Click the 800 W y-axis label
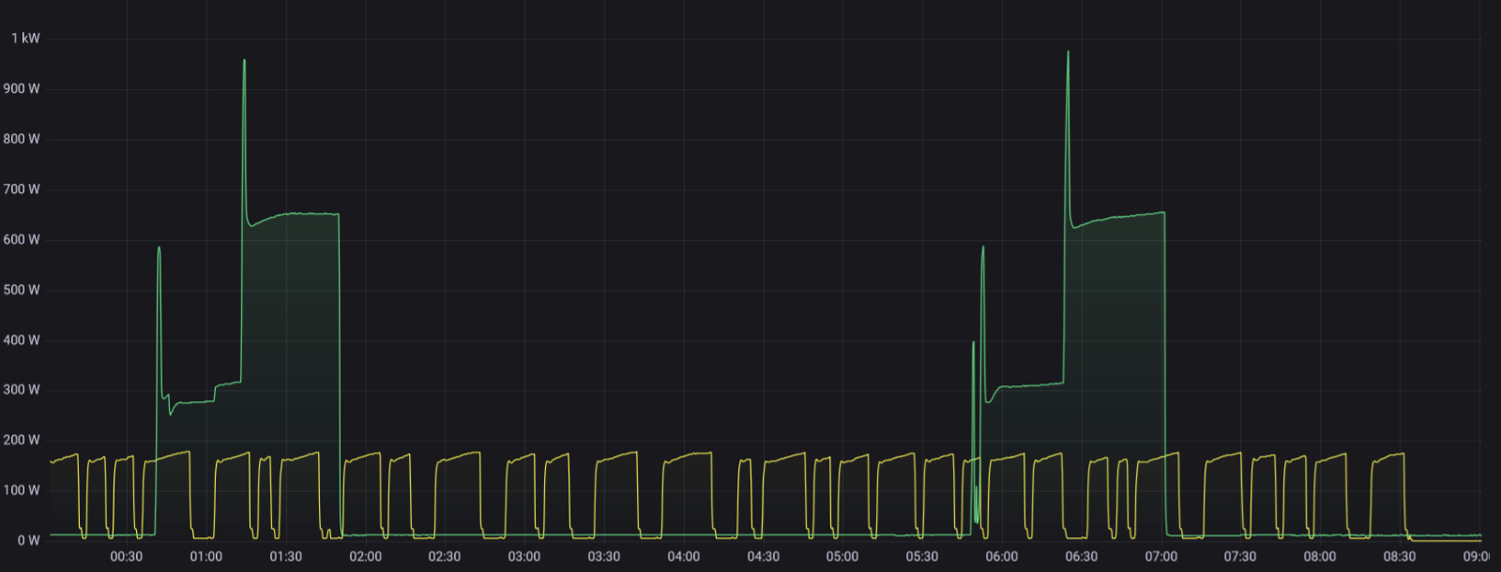1501x572 pixels. [22, 139]
